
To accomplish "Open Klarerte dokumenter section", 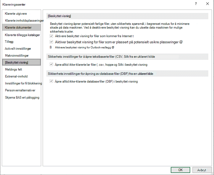I will coord(21,28).
